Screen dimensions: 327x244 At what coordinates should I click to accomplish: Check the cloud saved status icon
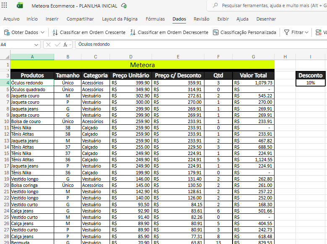(124, 5)
